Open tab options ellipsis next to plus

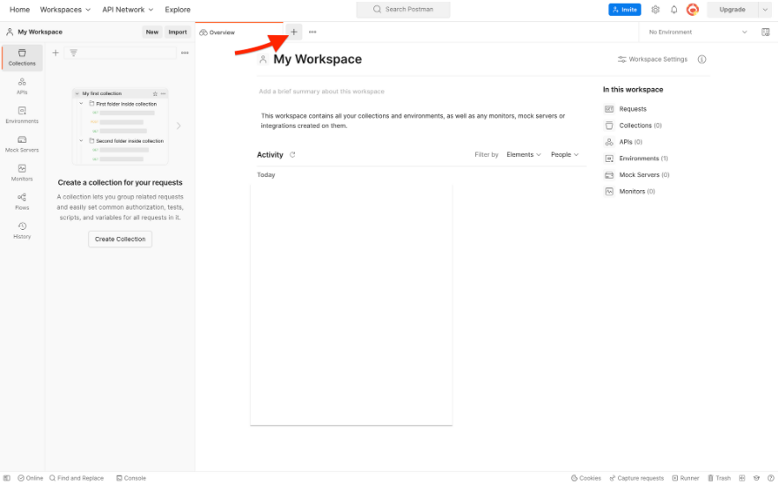(312, 32)
